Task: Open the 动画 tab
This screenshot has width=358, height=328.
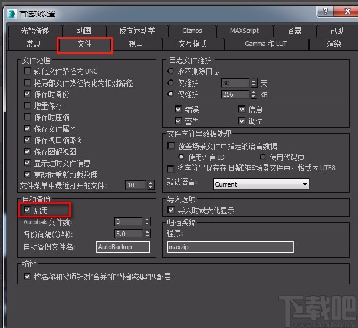Action: [84, 31]
